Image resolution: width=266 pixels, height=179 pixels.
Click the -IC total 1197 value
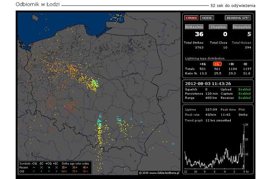[x=247, y=69]
